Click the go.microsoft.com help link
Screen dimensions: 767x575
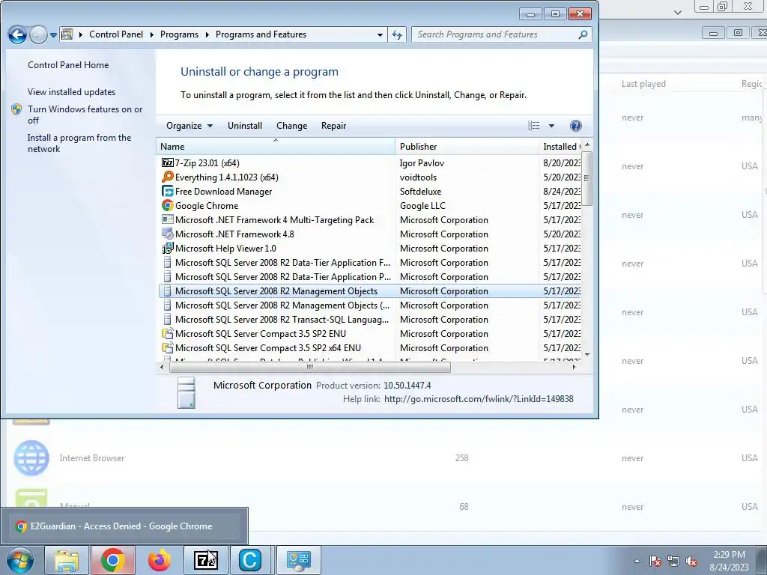coord(479,399)
